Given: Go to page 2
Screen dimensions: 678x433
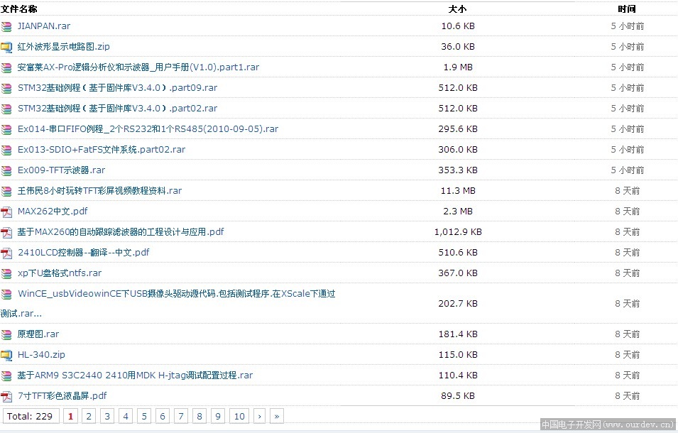Looking at the screenshot, I should point(89,416).
